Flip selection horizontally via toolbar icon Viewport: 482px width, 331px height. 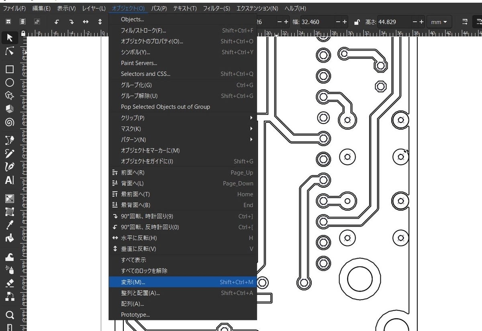pyautogui.click(x=86, y=22)
